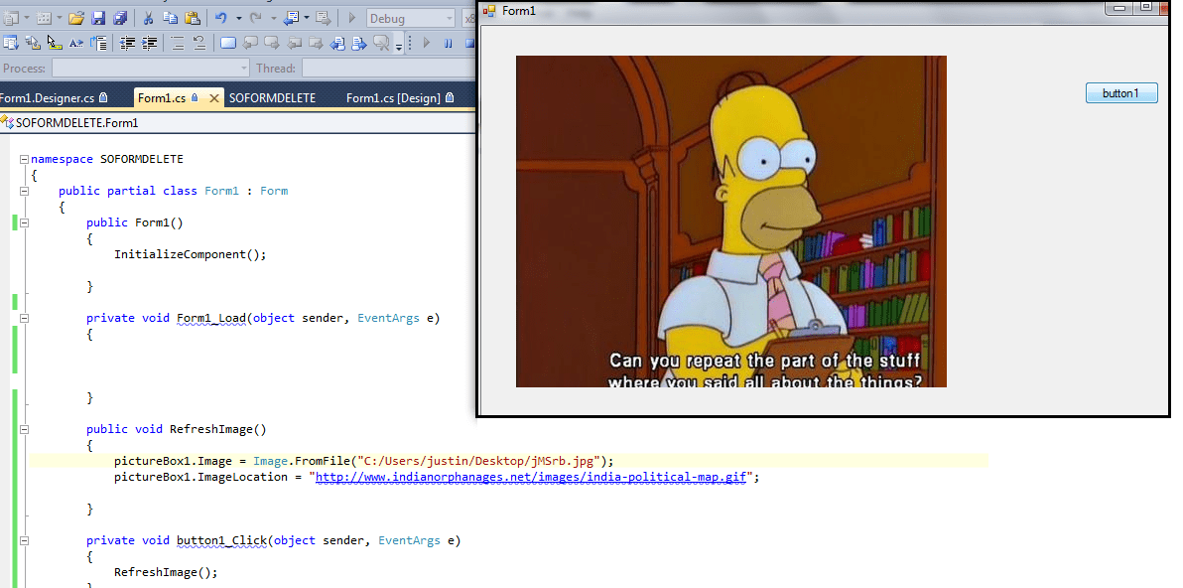Open the Add New Item dropdown arrow
1183x588 pixels.
click(61, 18)
